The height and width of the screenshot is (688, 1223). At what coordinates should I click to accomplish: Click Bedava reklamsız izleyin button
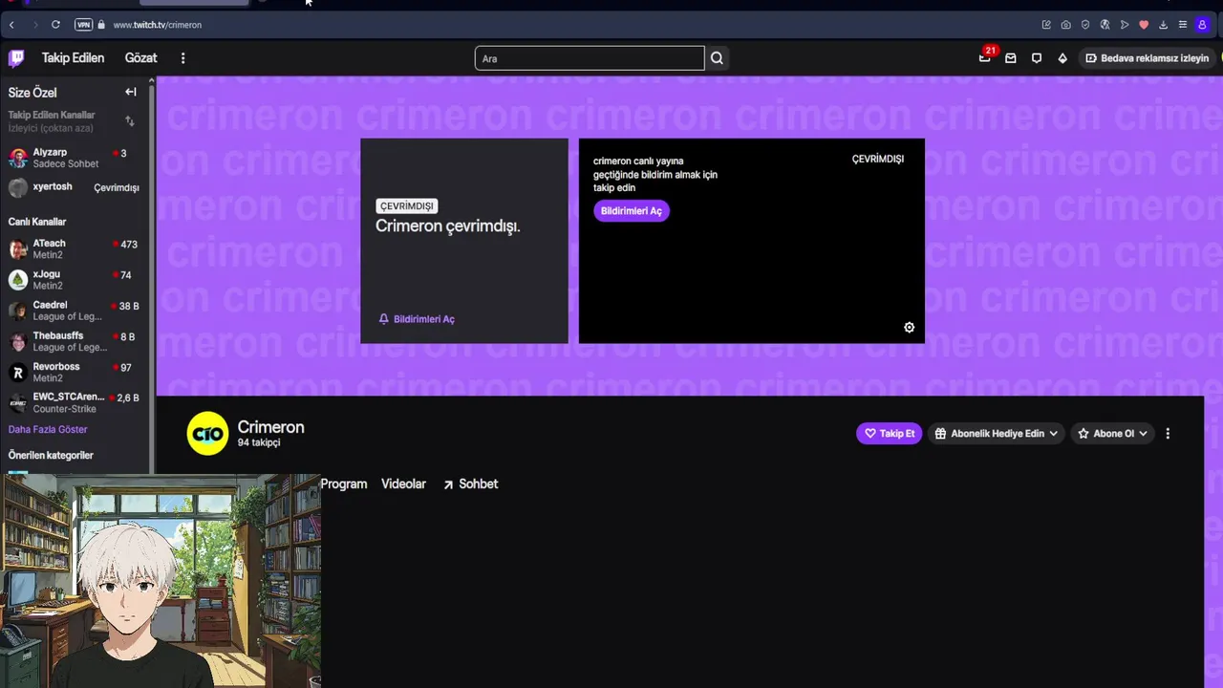1147,58
